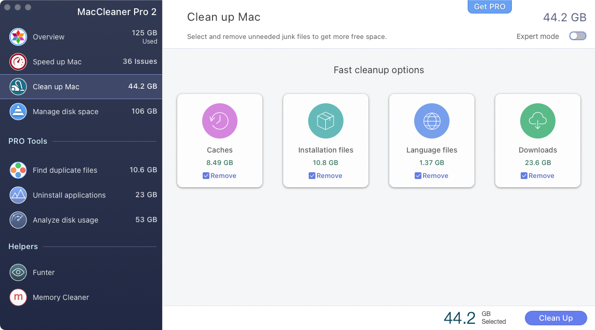Screen dimensions: 595x330
Task: Open the Memory Cleaner helper icon
Action: [x=18, y=297]
